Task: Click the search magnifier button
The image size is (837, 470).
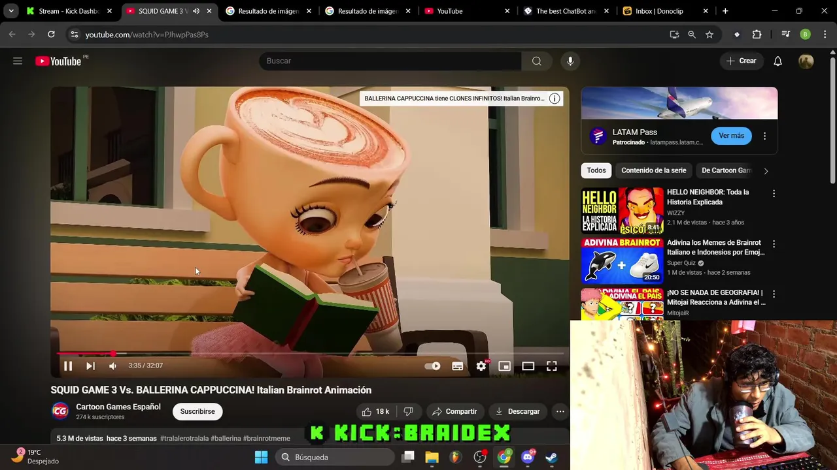Action: [537, 61]
